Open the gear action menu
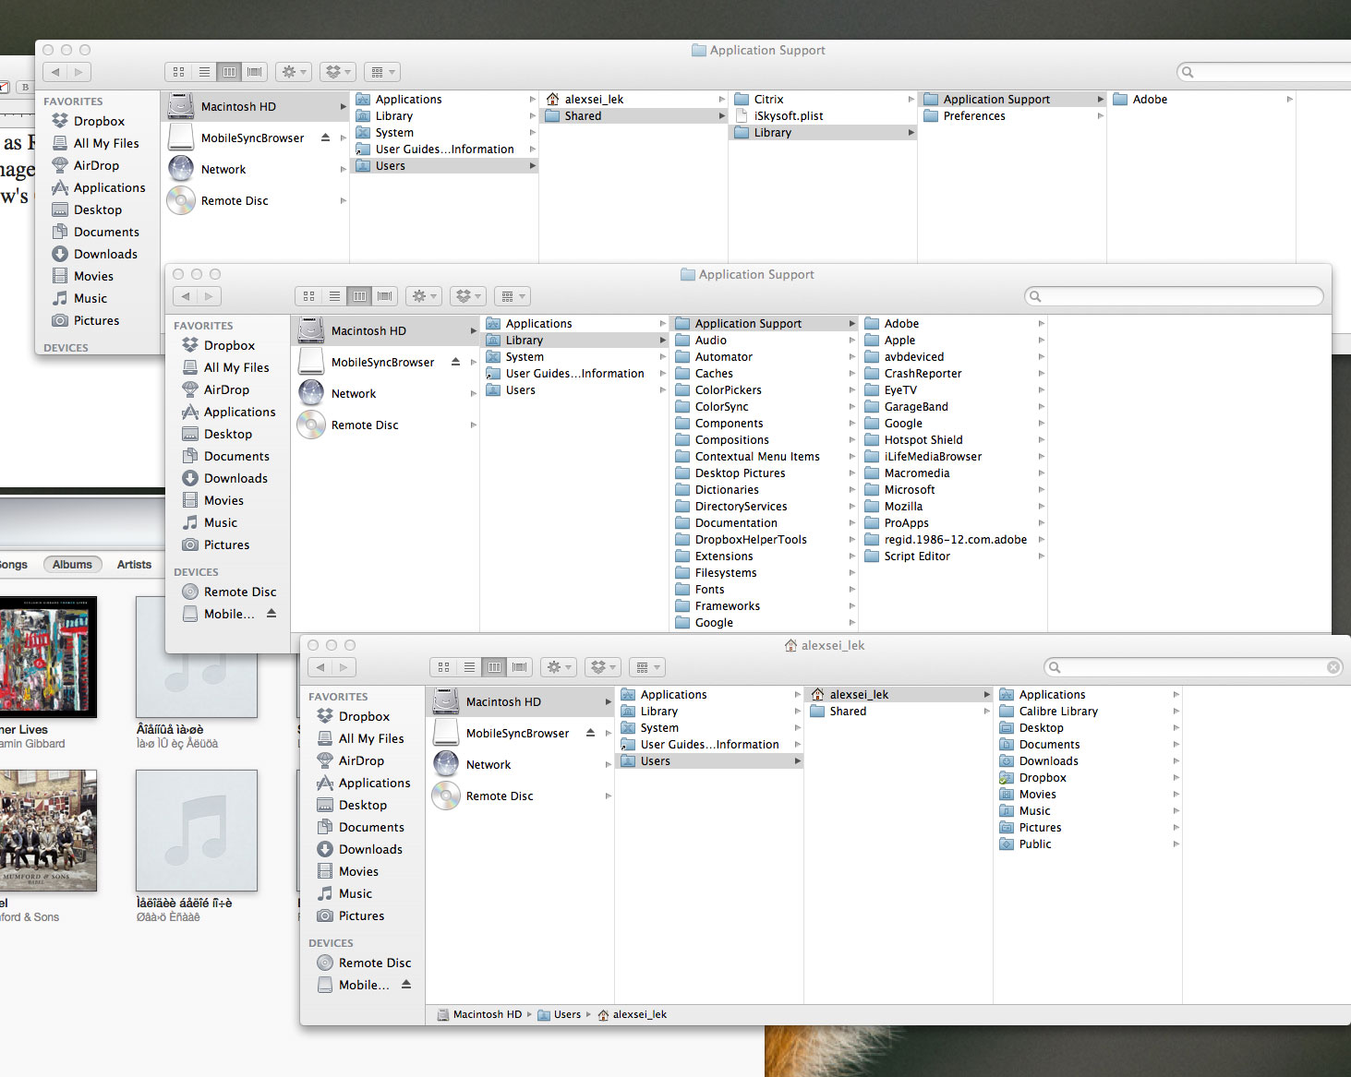Viewport: 1351px width, 1077px height. (558, 666)
